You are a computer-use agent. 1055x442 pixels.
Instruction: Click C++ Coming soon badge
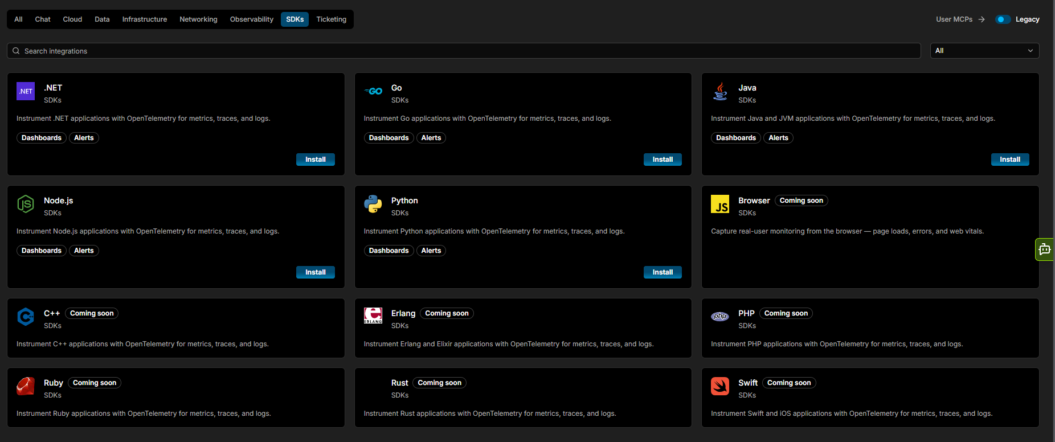coord(92,313)
